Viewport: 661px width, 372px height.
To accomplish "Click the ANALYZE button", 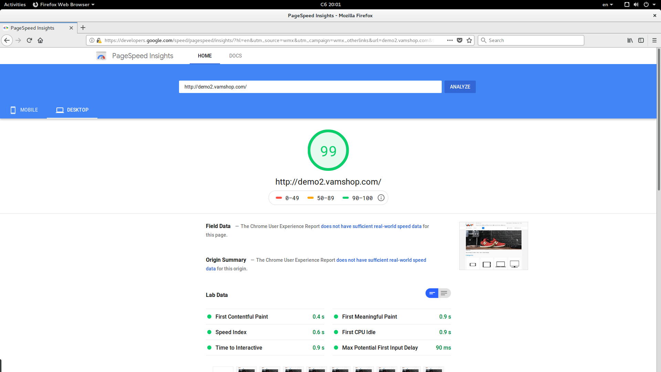I will coord(460,87).
